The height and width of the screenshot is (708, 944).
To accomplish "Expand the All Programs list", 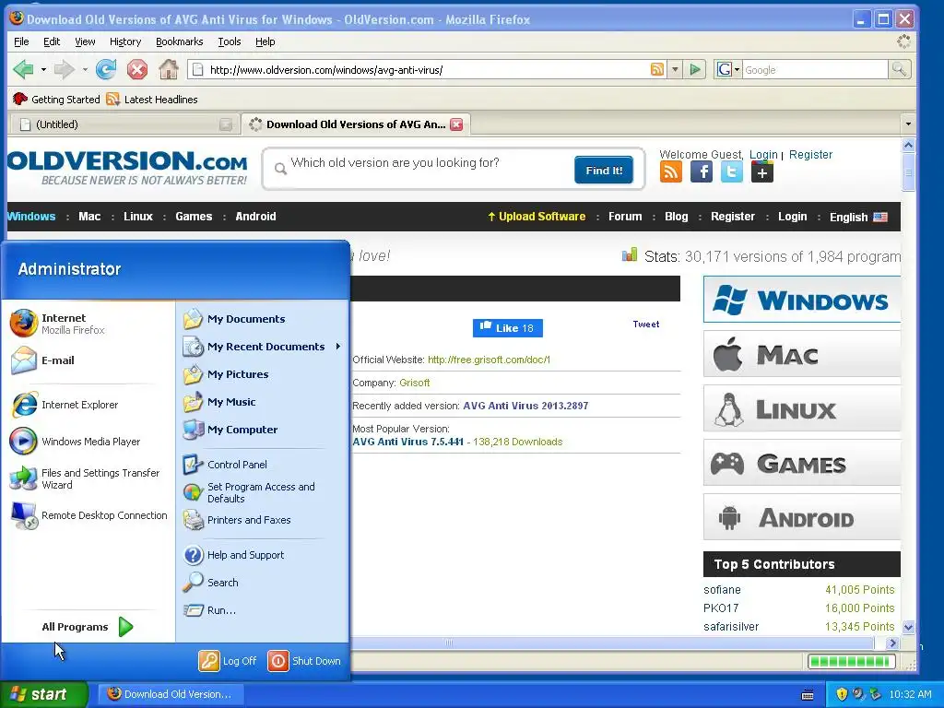I will coord(88,627).
